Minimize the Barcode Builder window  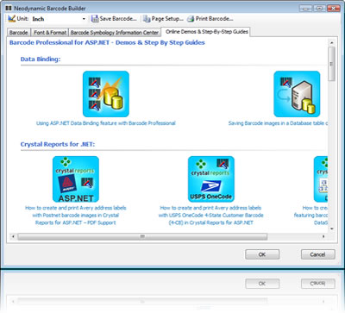pyautogui.click(x=305, y=9)
